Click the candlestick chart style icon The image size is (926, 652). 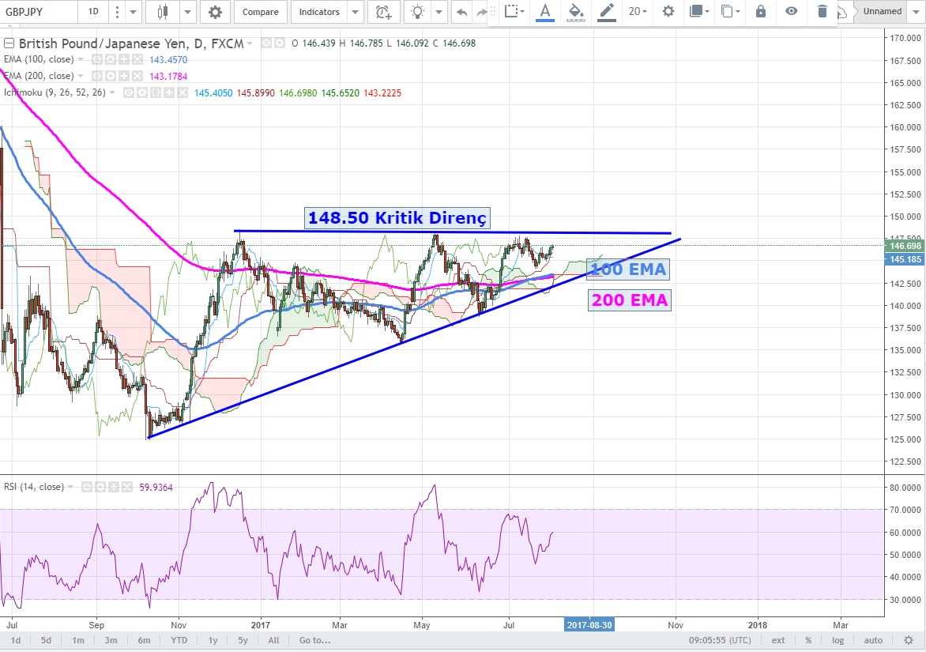coord(164,12)
